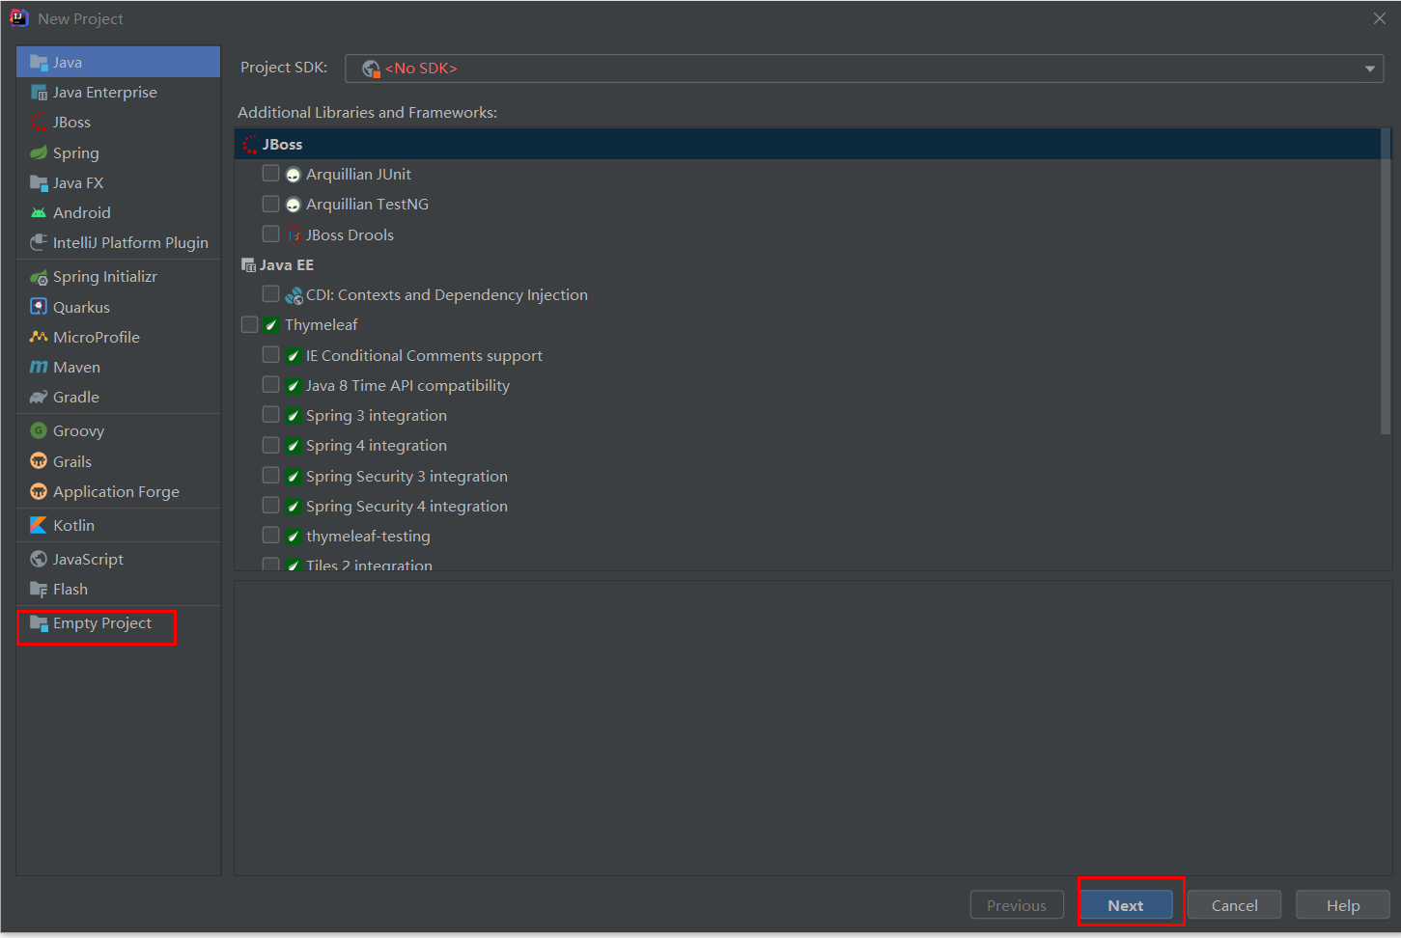
Task: Pick the Maven 'm' icon
Action: pyautogui.click(x=39, y=367)
